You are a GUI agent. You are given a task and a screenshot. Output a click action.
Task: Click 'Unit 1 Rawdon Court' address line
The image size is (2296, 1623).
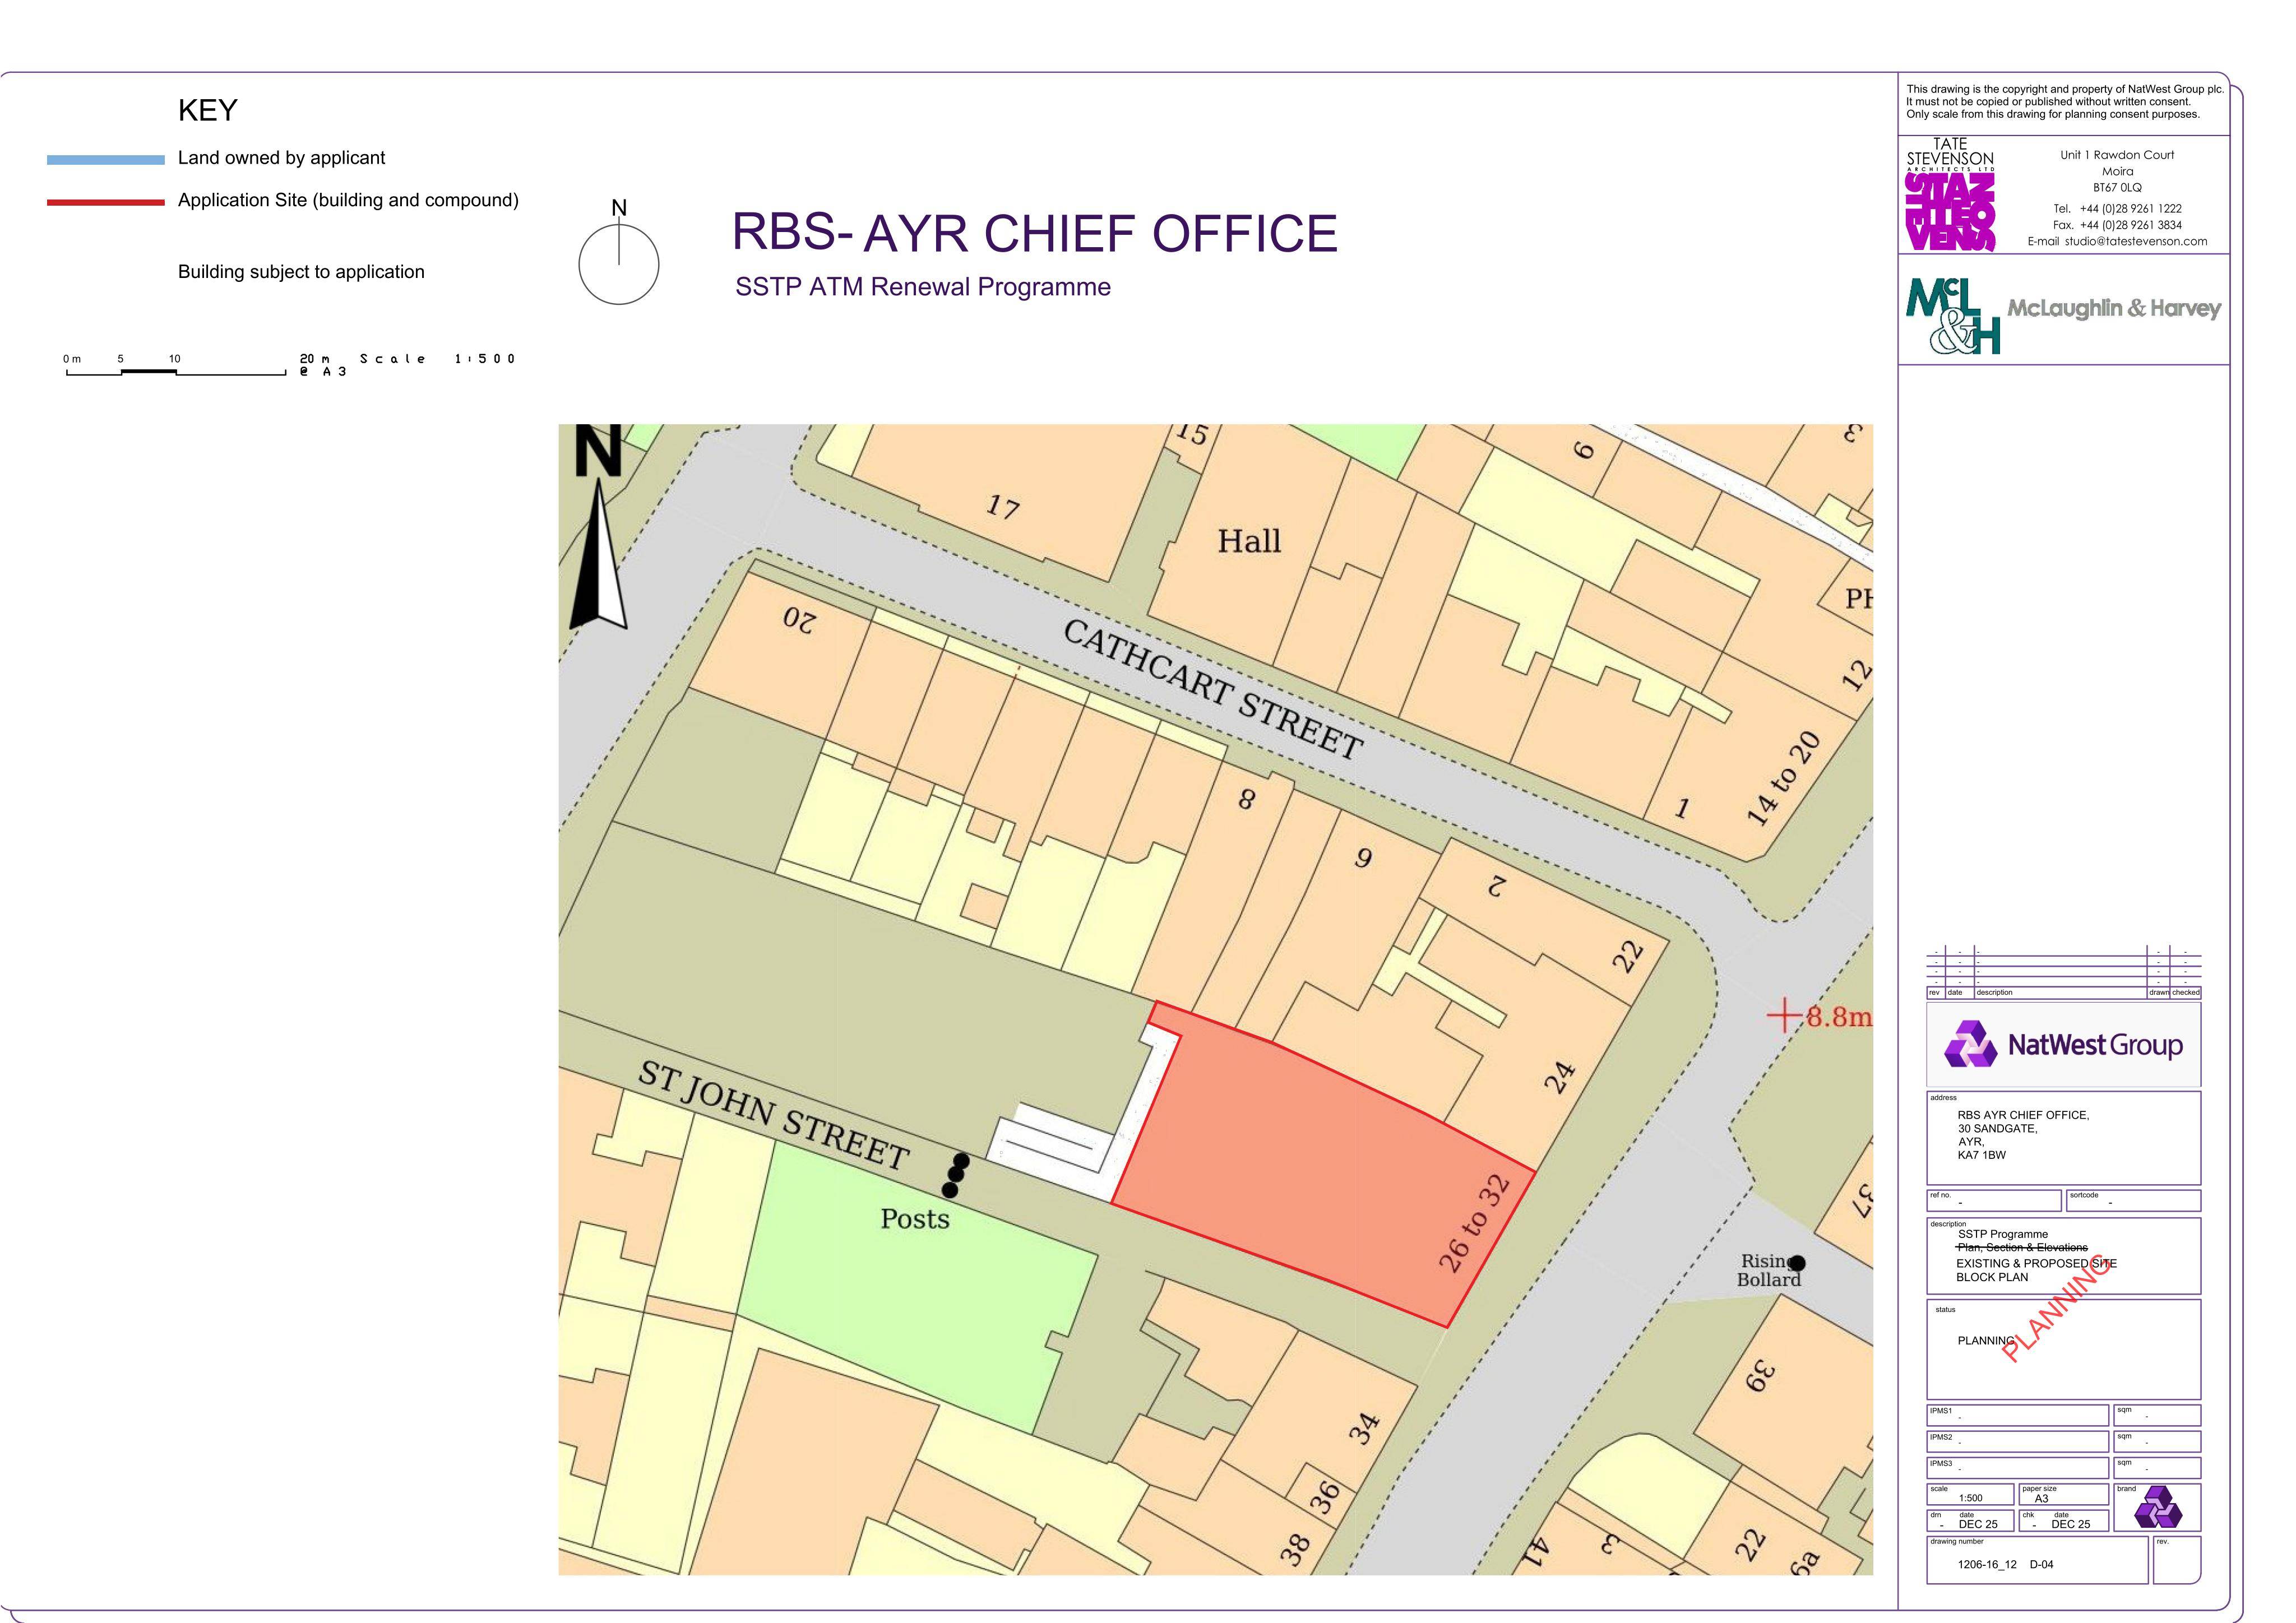(x=2117, y=155)
